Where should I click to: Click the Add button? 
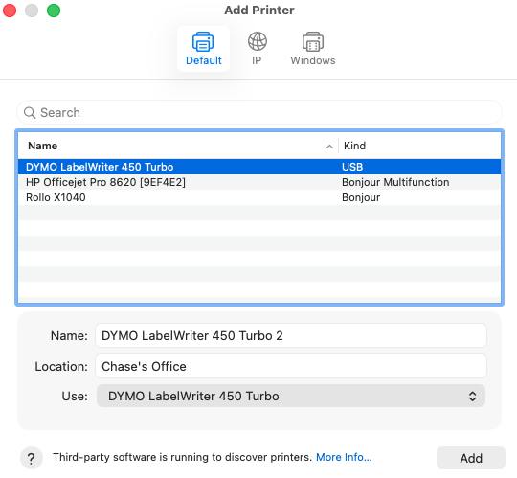click(471, 458)
